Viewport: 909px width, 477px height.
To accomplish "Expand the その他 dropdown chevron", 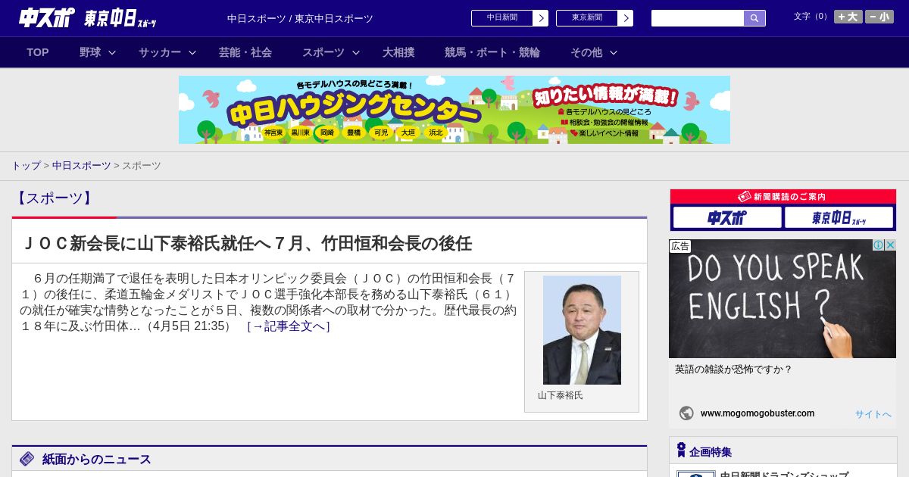I will [614, 52].
